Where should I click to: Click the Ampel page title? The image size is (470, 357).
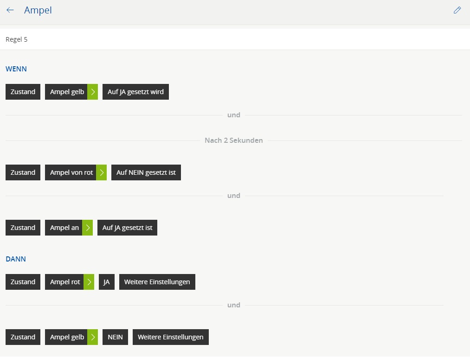tap(38, 10)
